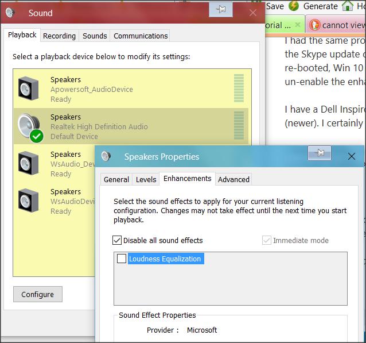Toggle the Immediate mode checkbox

point(267,240)
